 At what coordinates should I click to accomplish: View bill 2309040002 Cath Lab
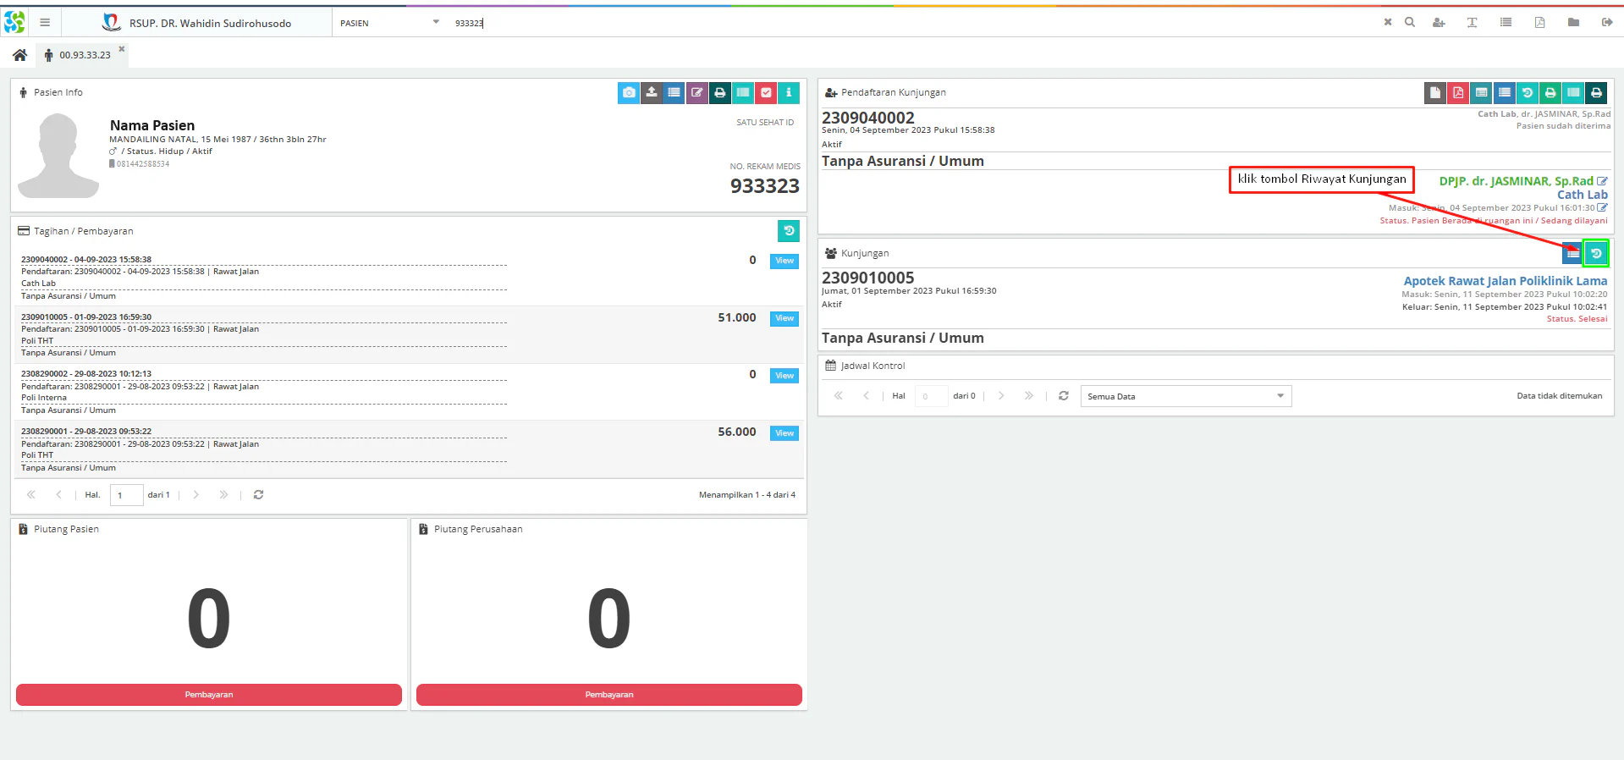click(x=784, y=261)
